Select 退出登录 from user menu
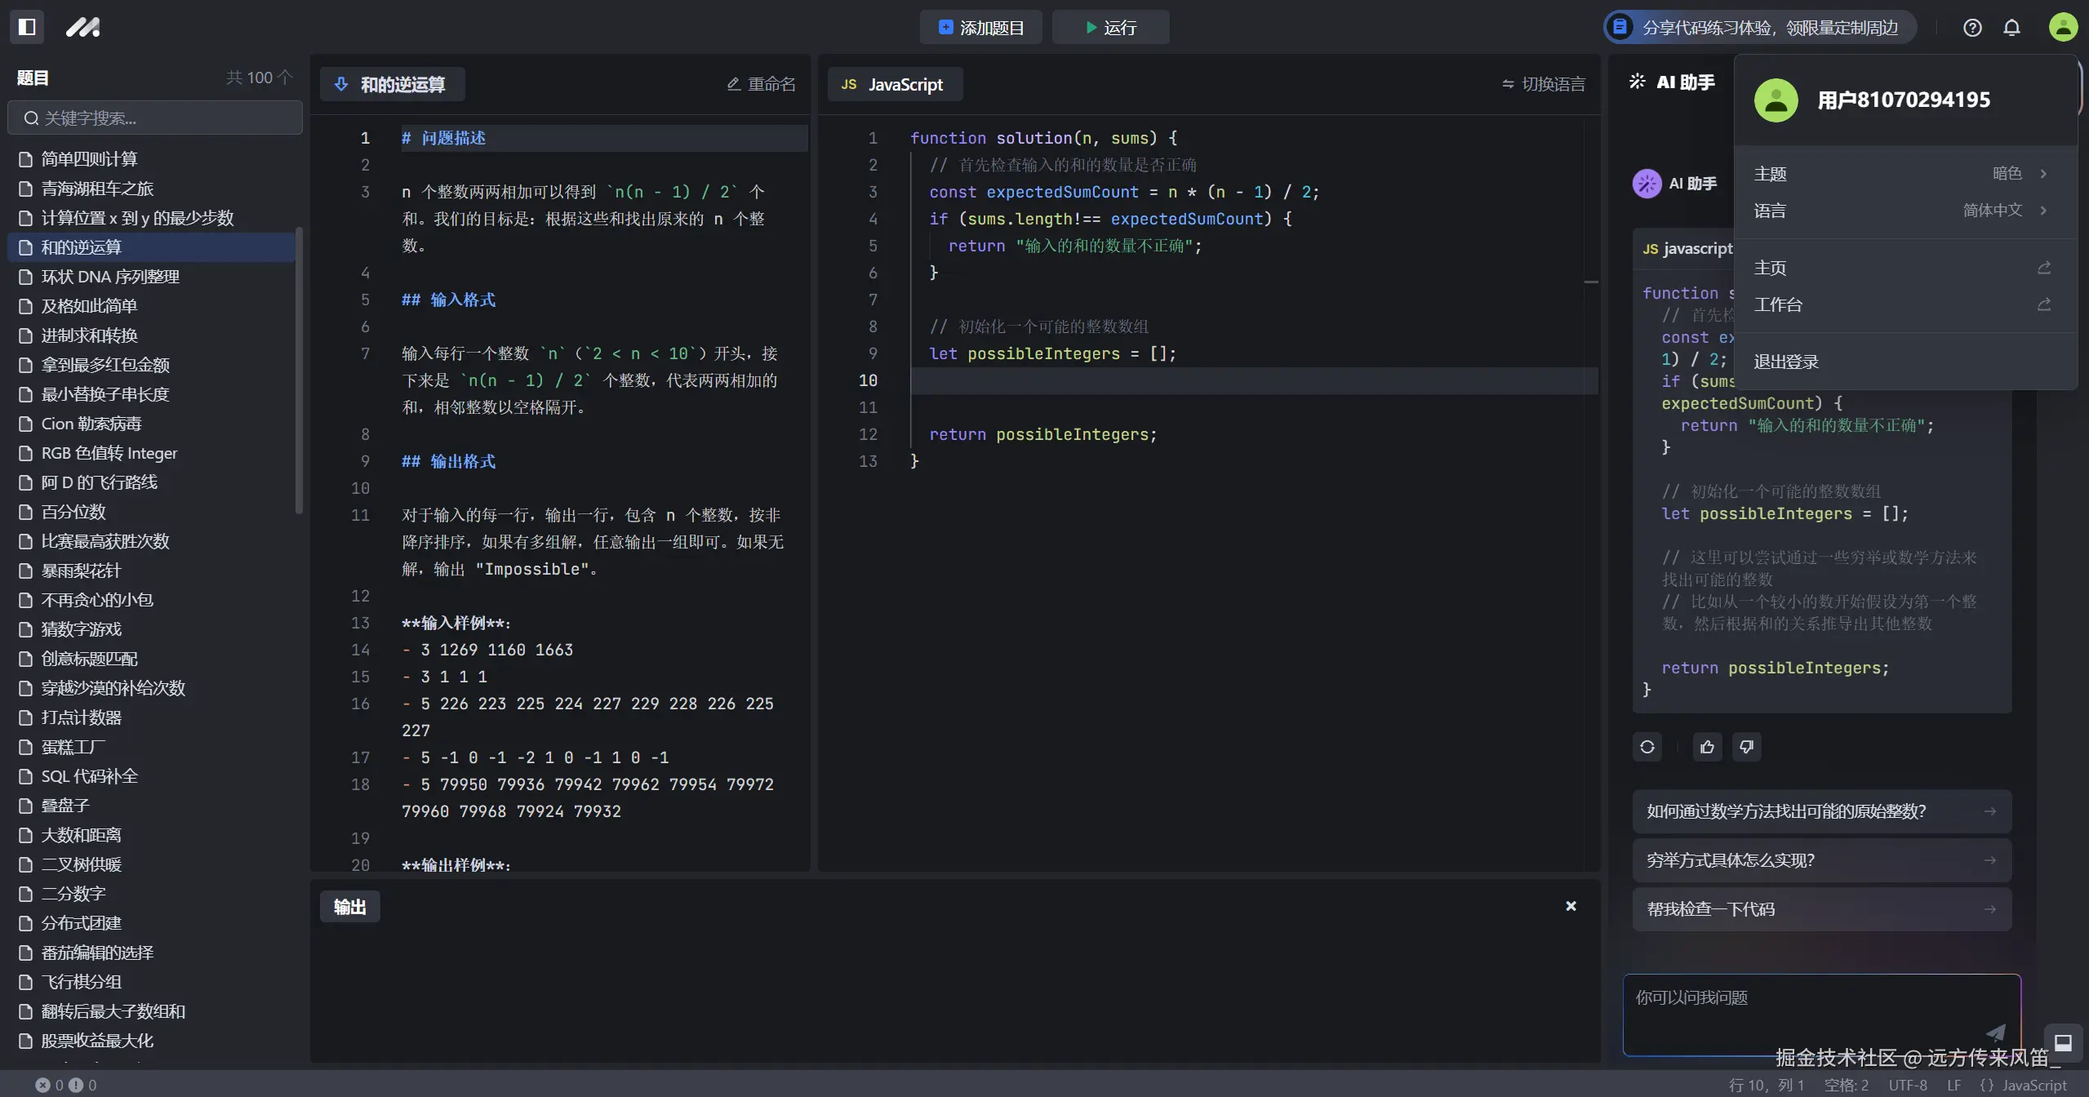Viewport: 2089px width, 1097px height. pos(1786,362)
